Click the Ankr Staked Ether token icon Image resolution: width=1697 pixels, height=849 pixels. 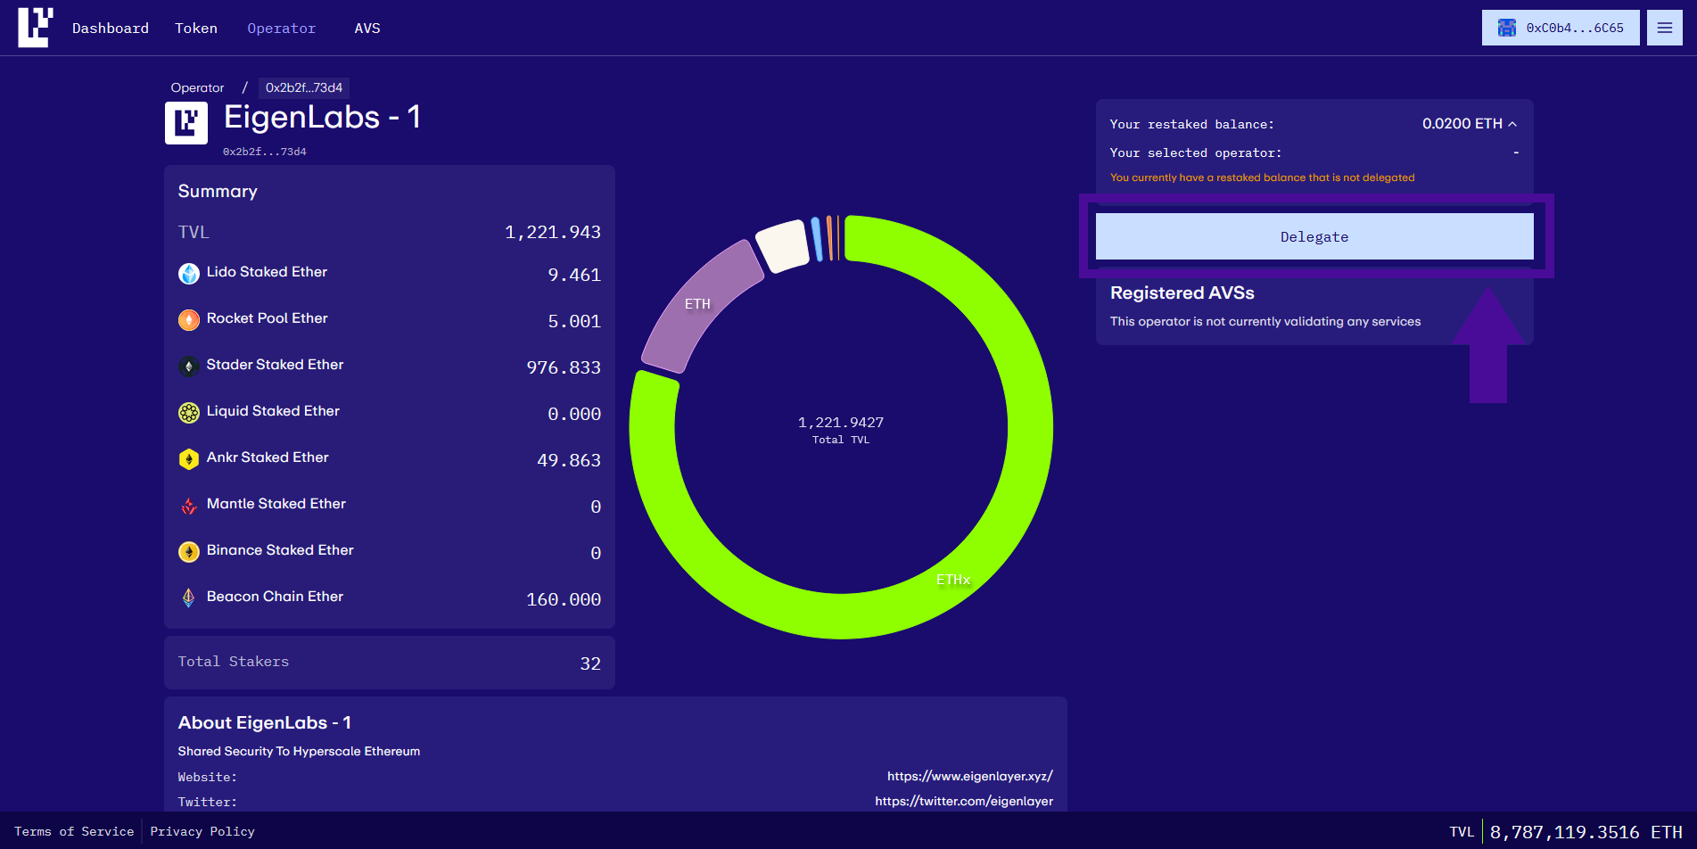click(x=189, y=459)
